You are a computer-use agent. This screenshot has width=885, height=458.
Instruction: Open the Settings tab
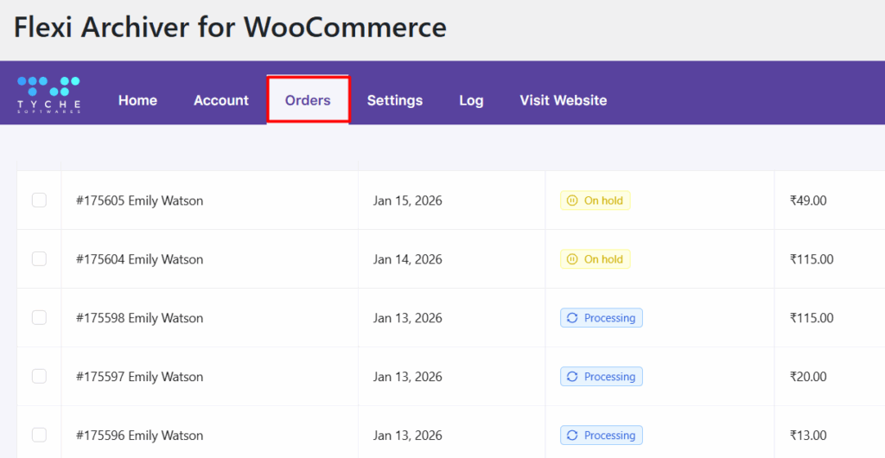[x=395, y=100]
